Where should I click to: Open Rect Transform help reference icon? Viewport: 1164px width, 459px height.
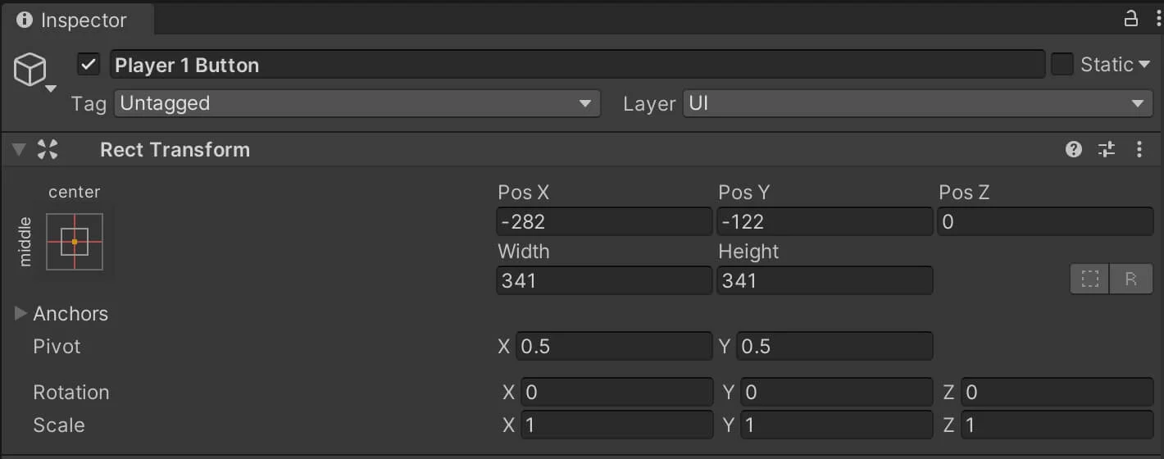point(1074,149)
